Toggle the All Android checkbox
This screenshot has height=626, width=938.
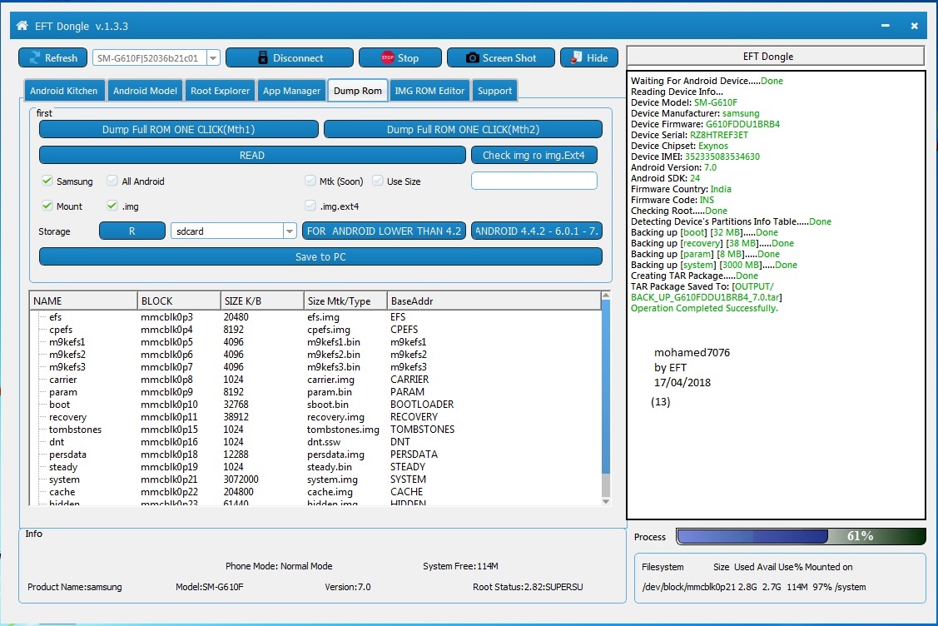point(112,181)
